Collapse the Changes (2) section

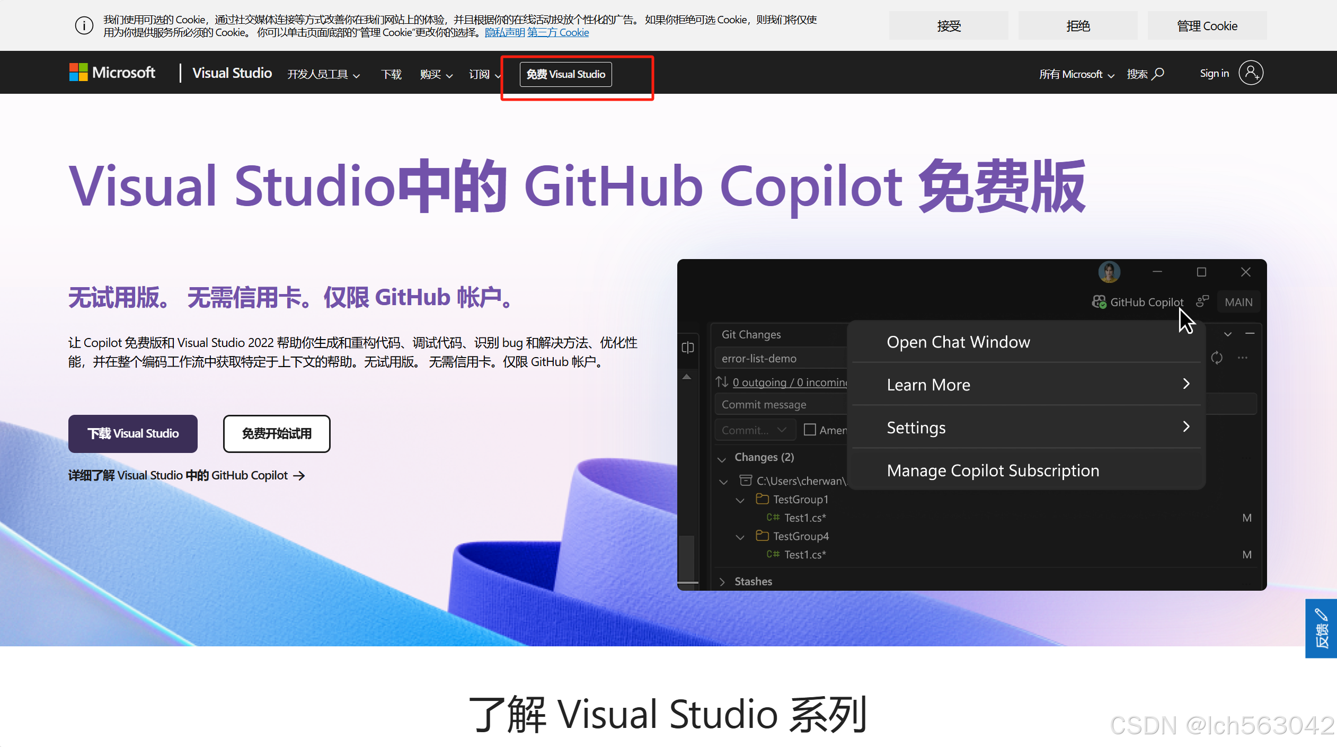pos(722,458)
